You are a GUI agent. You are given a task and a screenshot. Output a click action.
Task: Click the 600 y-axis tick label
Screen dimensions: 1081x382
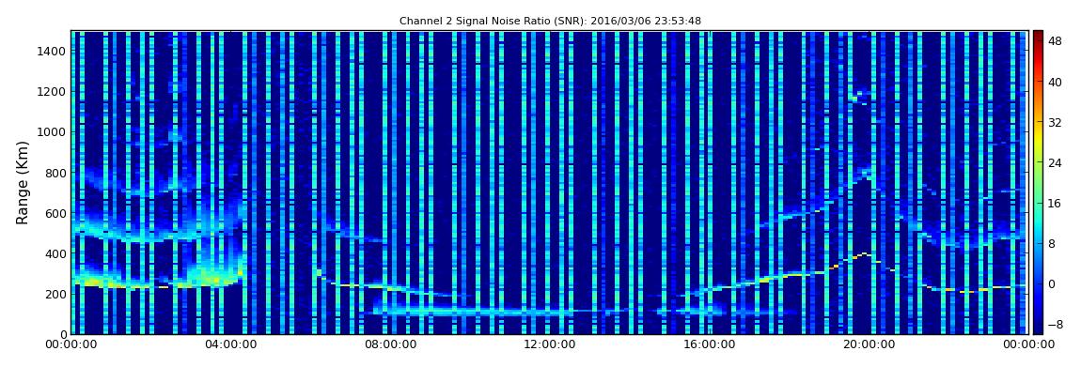[x=55, y=213]
